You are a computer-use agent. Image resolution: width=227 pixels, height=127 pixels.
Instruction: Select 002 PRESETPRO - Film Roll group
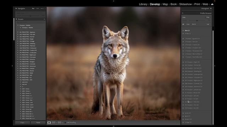[27, 35]
